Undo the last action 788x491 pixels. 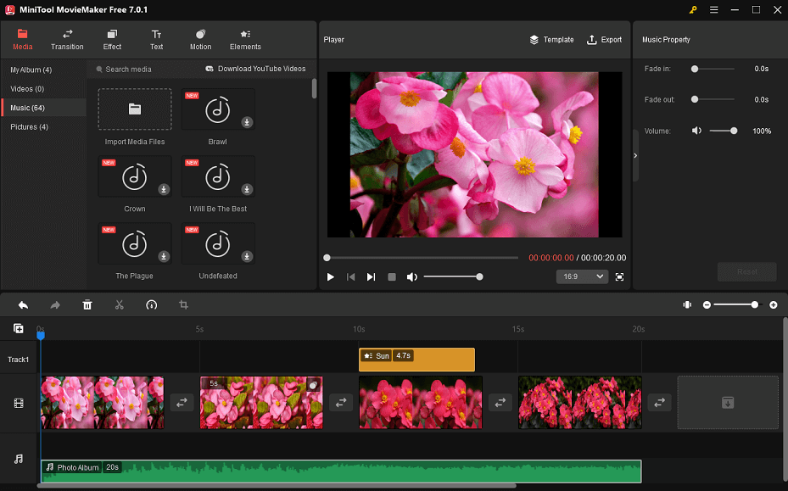23,304
